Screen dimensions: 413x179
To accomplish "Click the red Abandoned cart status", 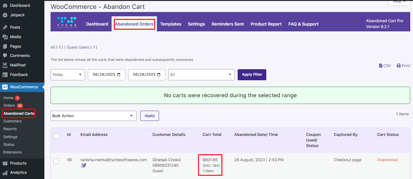I will (387, 160).
